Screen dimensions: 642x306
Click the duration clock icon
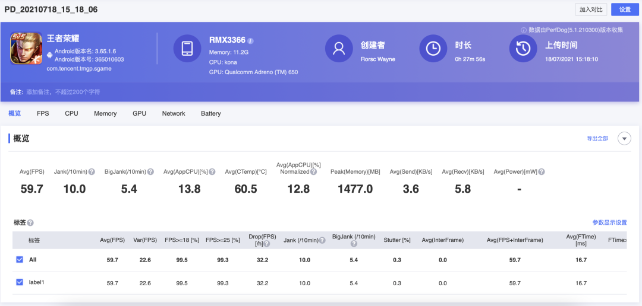click(x=433, y=48)
